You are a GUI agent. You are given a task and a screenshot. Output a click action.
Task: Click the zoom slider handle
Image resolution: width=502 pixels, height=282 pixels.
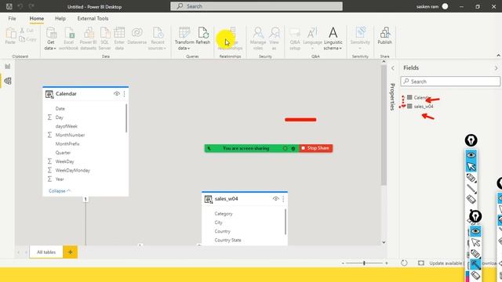[x=364, y=263]
